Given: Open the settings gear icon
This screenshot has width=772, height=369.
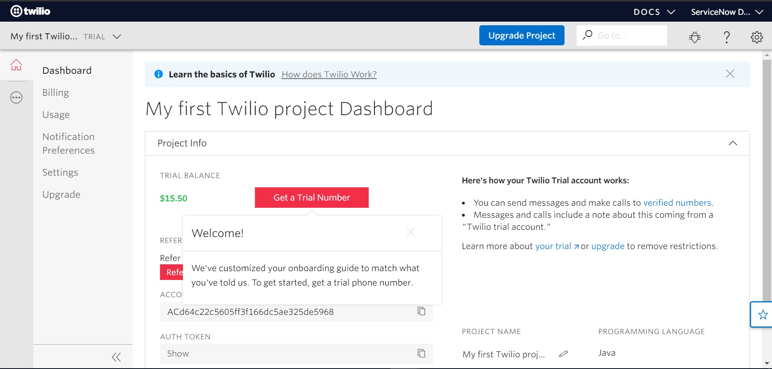Looking at the screenshot, I should [x=757, y=37].
